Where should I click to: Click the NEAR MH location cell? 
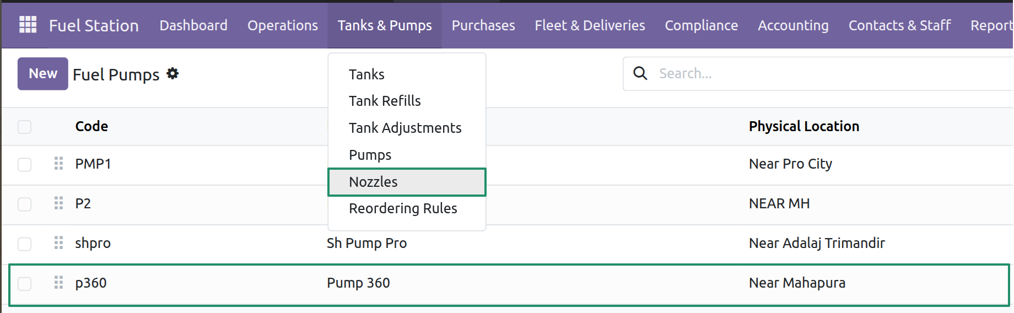click(x=779, y=203)
